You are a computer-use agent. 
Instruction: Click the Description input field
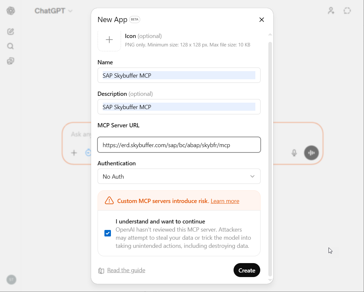coord(179,107)
